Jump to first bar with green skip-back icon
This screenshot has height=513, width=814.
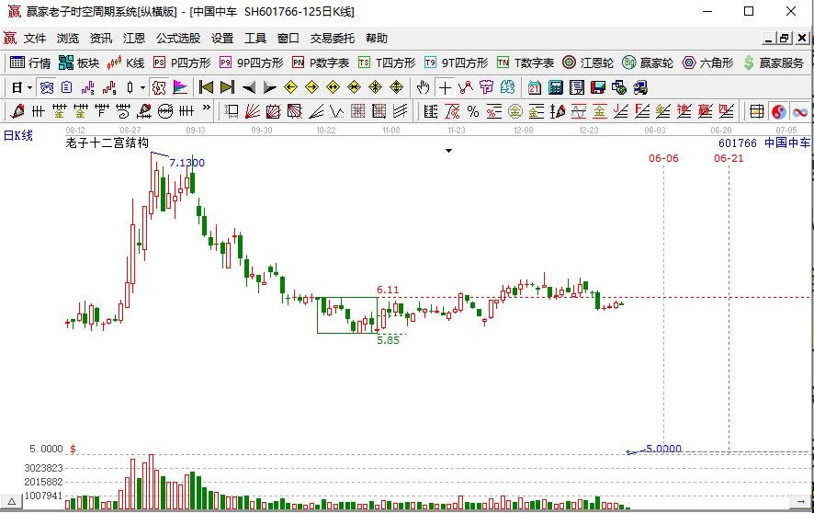[x=206, y=87]
